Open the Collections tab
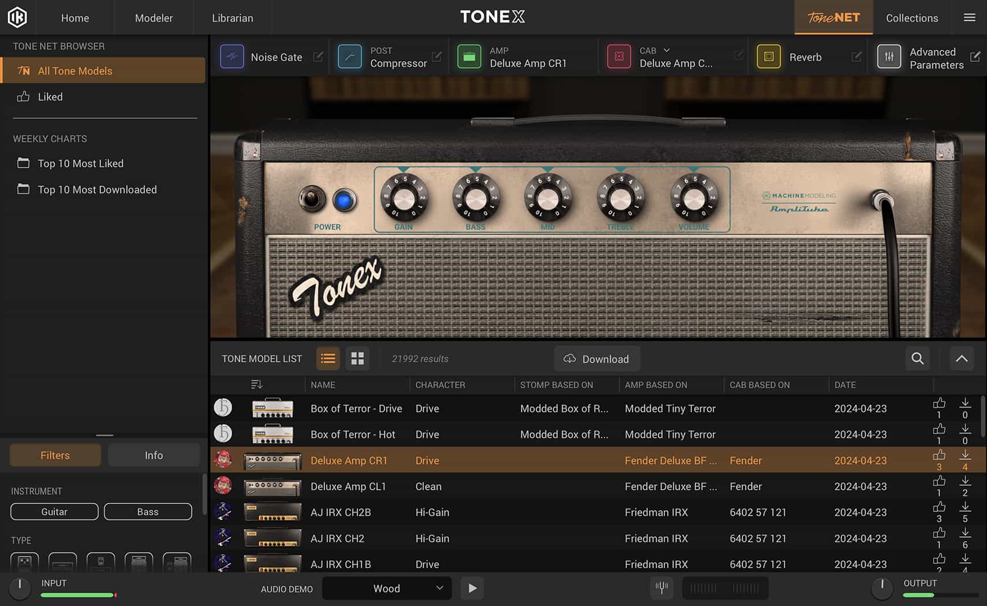 click(912, 17)
